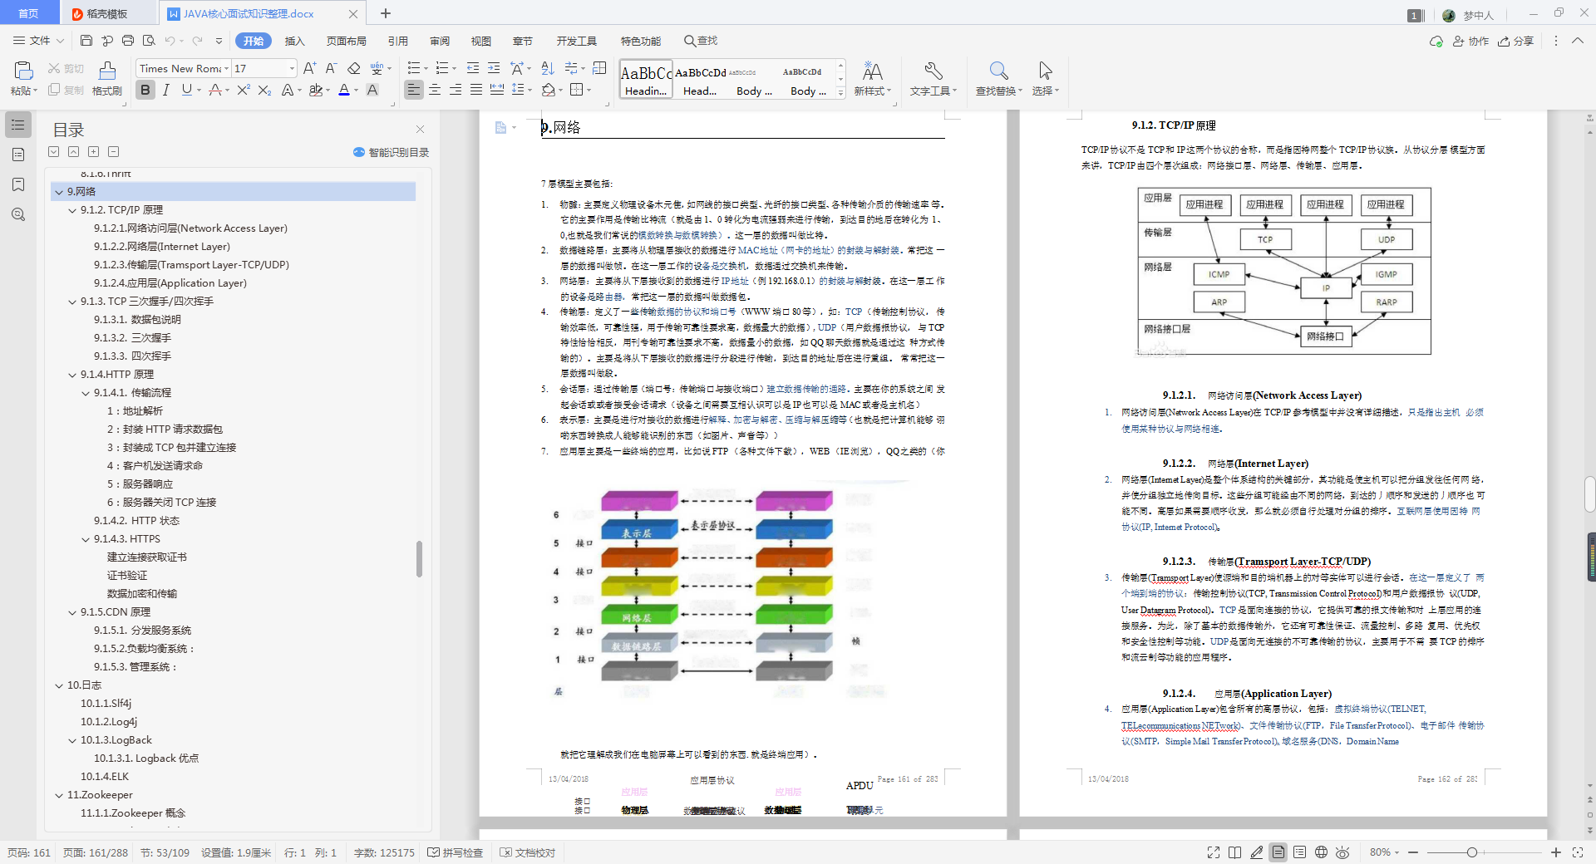The image size is (1596, 864).
Task: Switch to full screen view icon in status bar
Action: click(x=1214, y=852)
